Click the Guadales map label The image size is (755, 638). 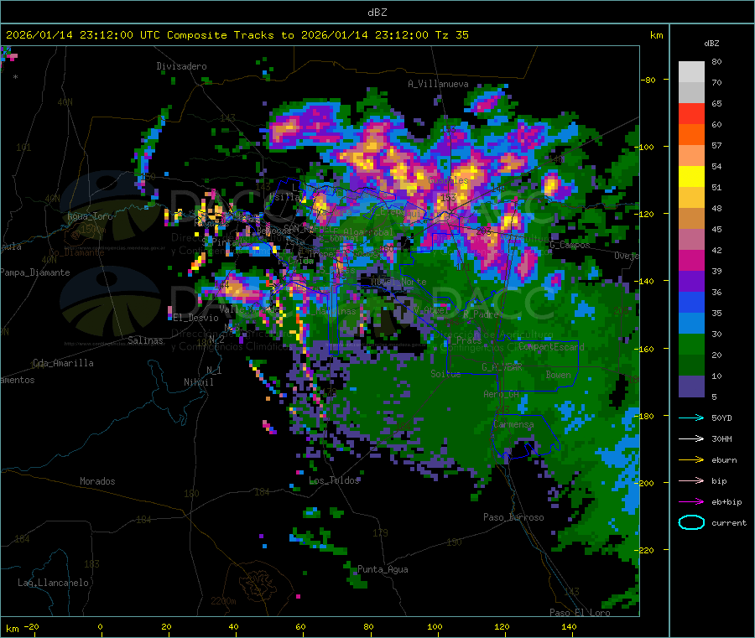click(x=448, y=181)
